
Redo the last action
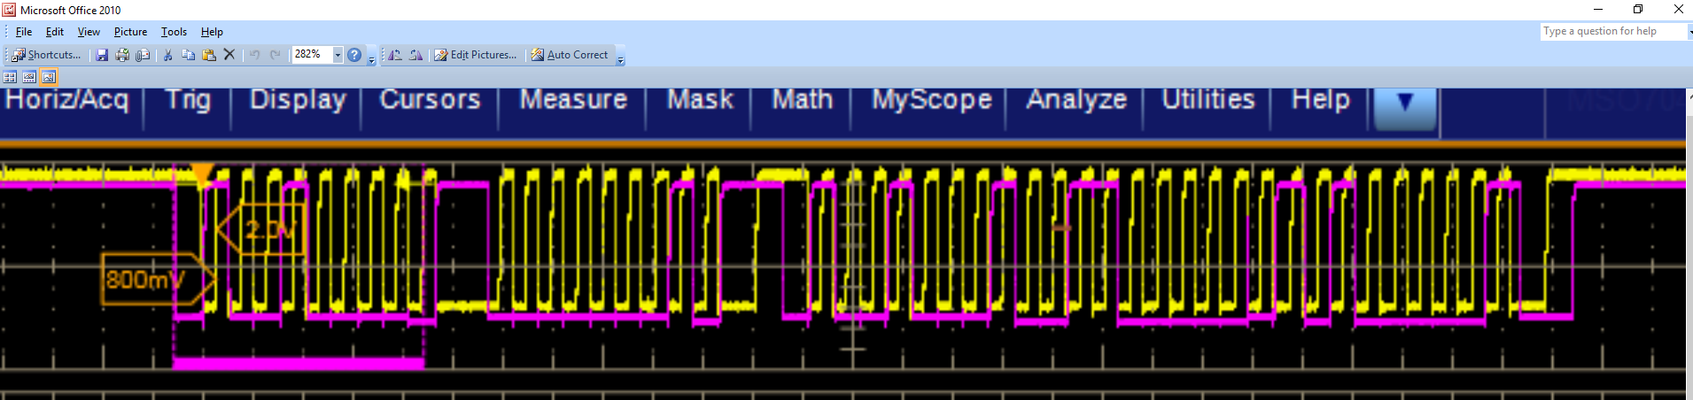coord(276,55)
